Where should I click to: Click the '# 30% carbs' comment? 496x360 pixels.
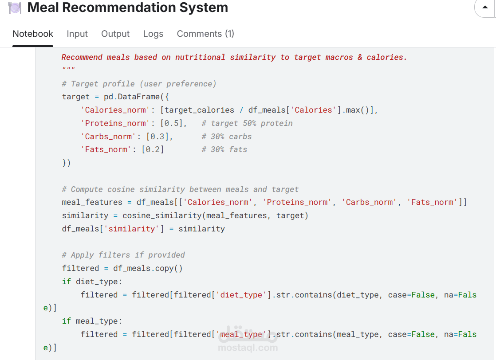pyautogui.click(x=227, y=137)
